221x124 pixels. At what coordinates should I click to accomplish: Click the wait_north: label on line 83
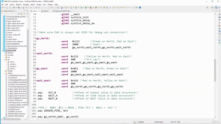pyautogui.click(x=45, y=53)
